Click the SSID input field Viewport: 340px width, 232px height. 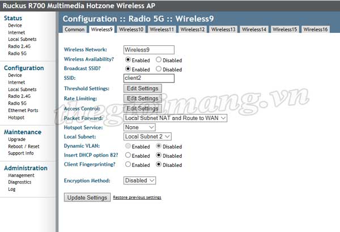(x=149, y=78)
